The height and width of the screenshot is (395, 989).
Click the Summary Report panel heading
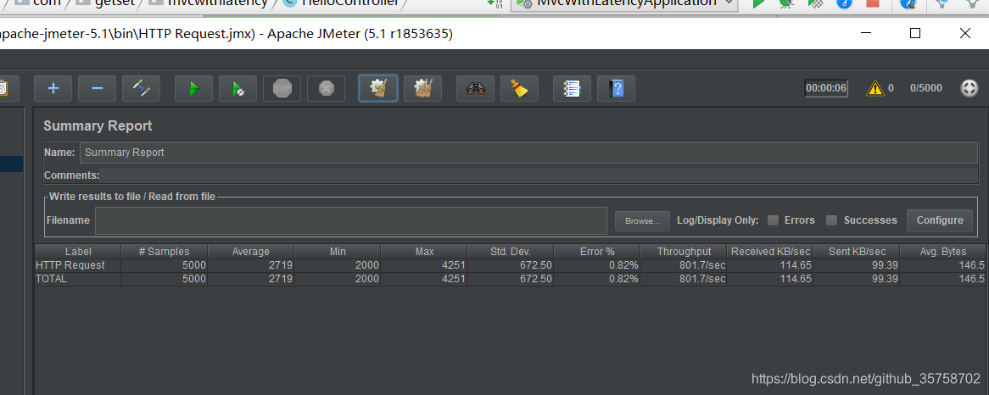pos(98,126)
